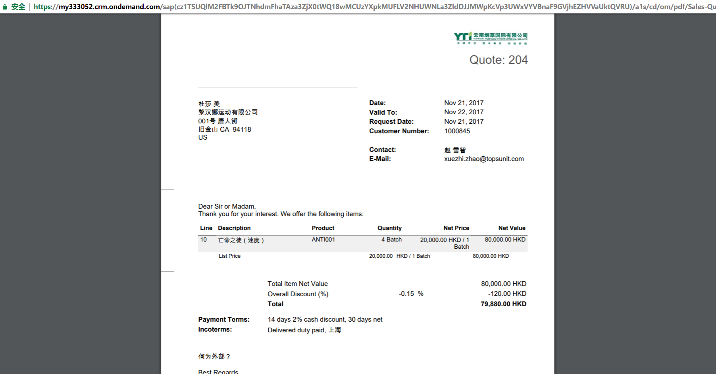Click the Product column header
Viewport: 716px width, 374px height.
pos(323,228)
